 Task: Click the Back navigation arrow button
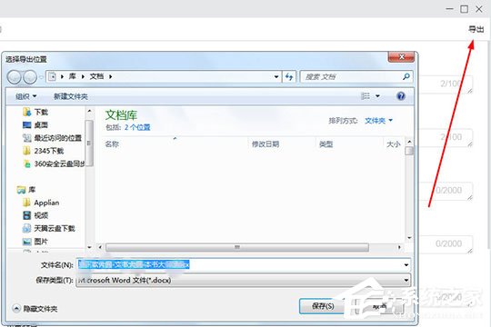(14, 76)
